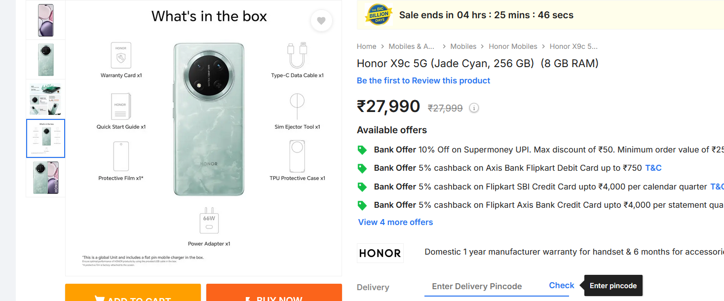Click the Big Billion Days badge
This screenshot has height=301, width=724.
coord(378,15)
